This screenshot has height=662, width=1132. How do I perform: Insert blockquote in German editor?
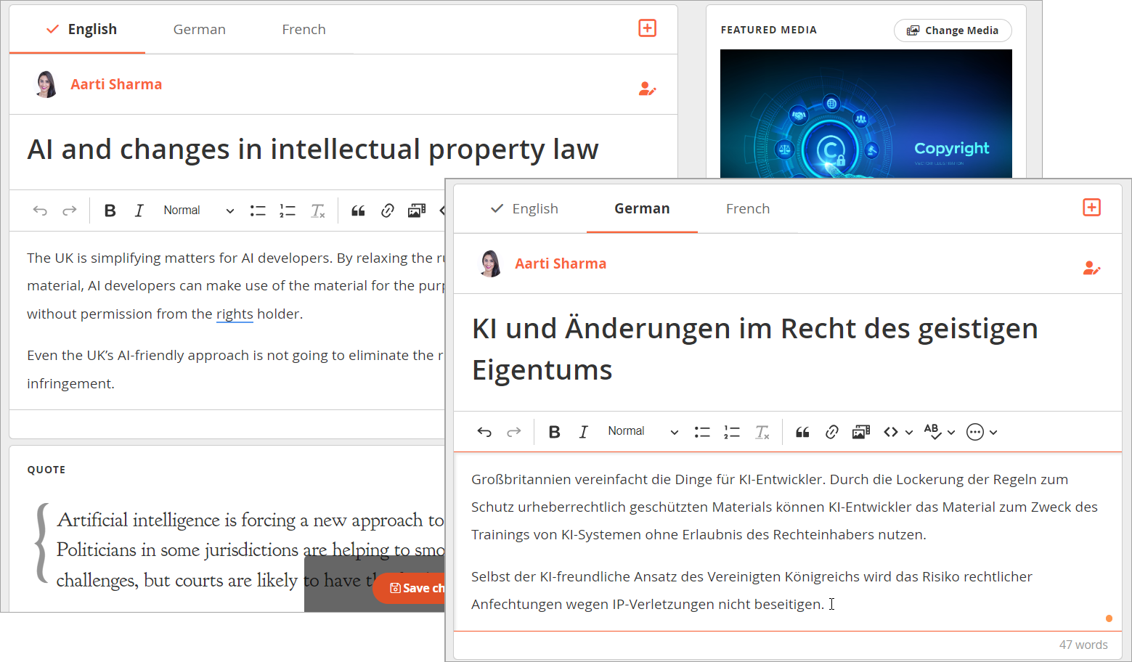pyautogui.click(x=802, y=432)
